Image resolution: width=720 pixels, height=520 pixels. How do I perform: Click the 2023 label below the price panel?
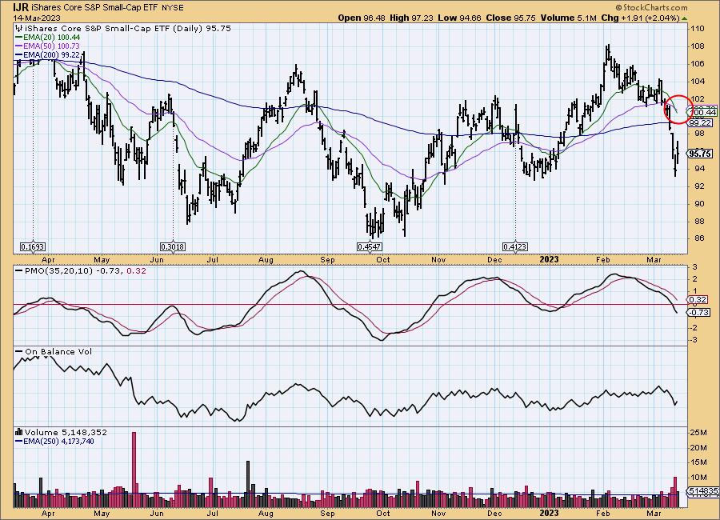tap(549, 259)
